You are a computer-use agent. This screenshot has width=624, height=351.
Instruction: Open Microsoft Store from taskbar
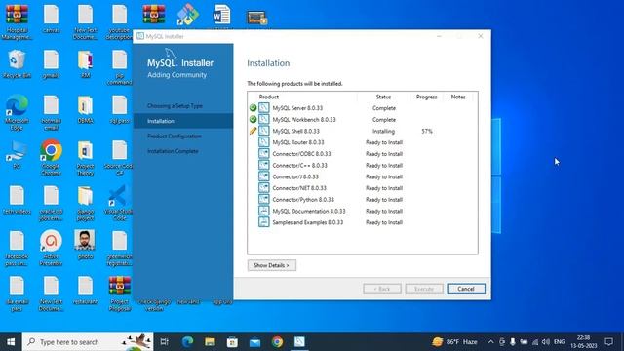tap(232, 342)
